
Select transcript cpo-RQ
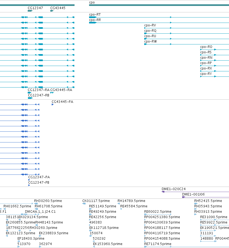[x=150, y=31]
